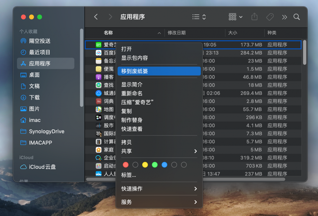
Task: Sort by 种类 column header
Action: 272,33
